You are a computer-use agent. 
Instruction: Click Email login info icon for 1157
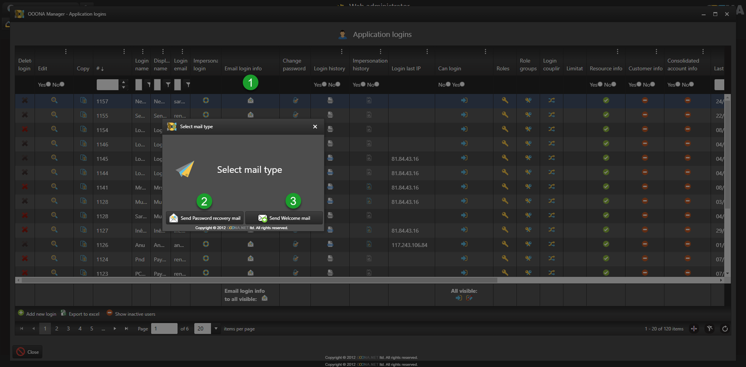(250, 100)
